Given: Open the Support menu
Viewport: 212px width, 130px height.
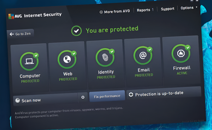Looking at the screenshot, I should [x=167, y=9].
